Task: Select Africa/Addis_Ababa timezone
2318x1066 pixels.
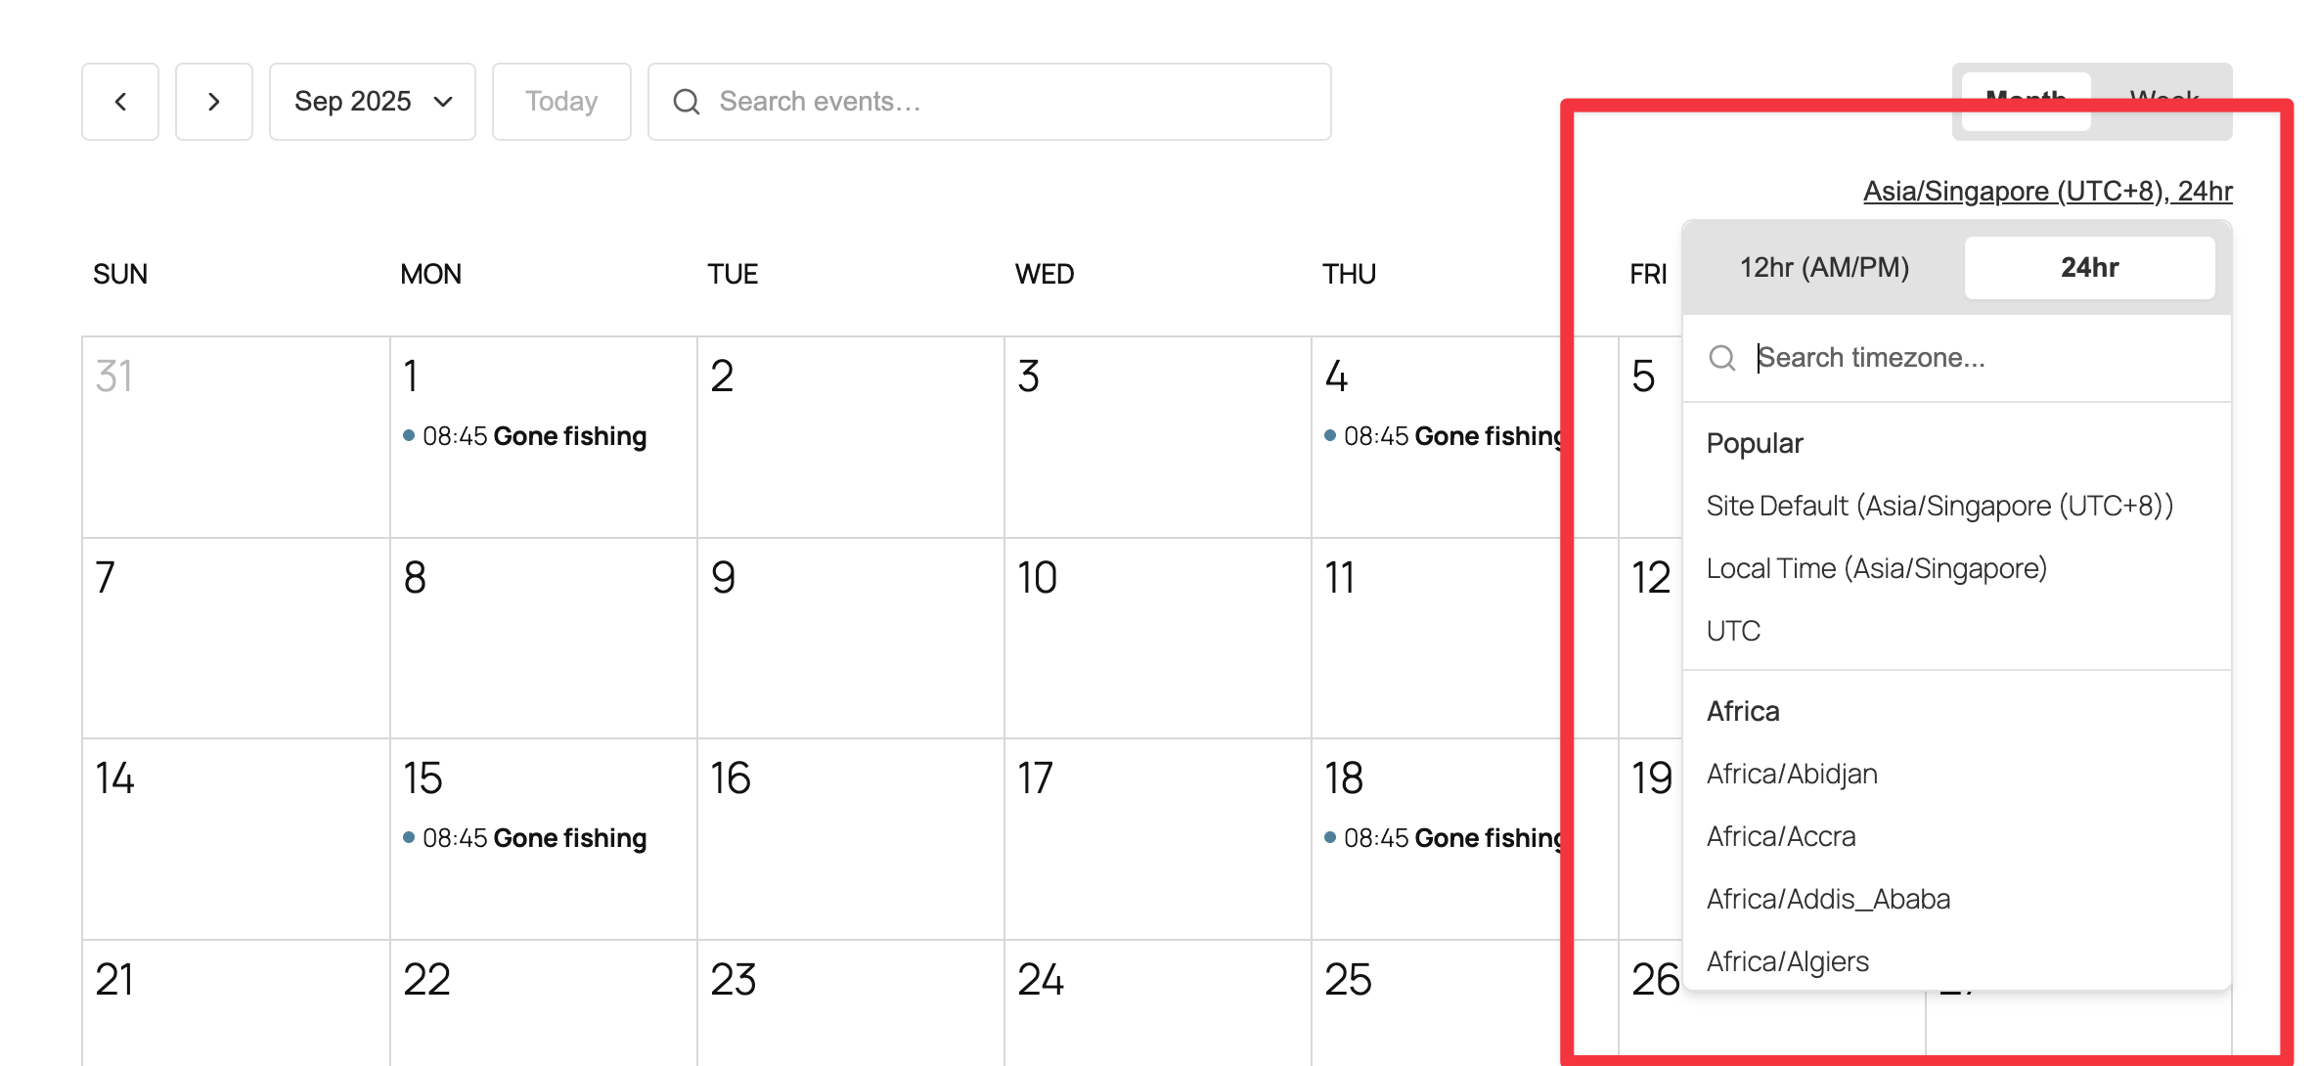Action: [x=1828, y=899]
